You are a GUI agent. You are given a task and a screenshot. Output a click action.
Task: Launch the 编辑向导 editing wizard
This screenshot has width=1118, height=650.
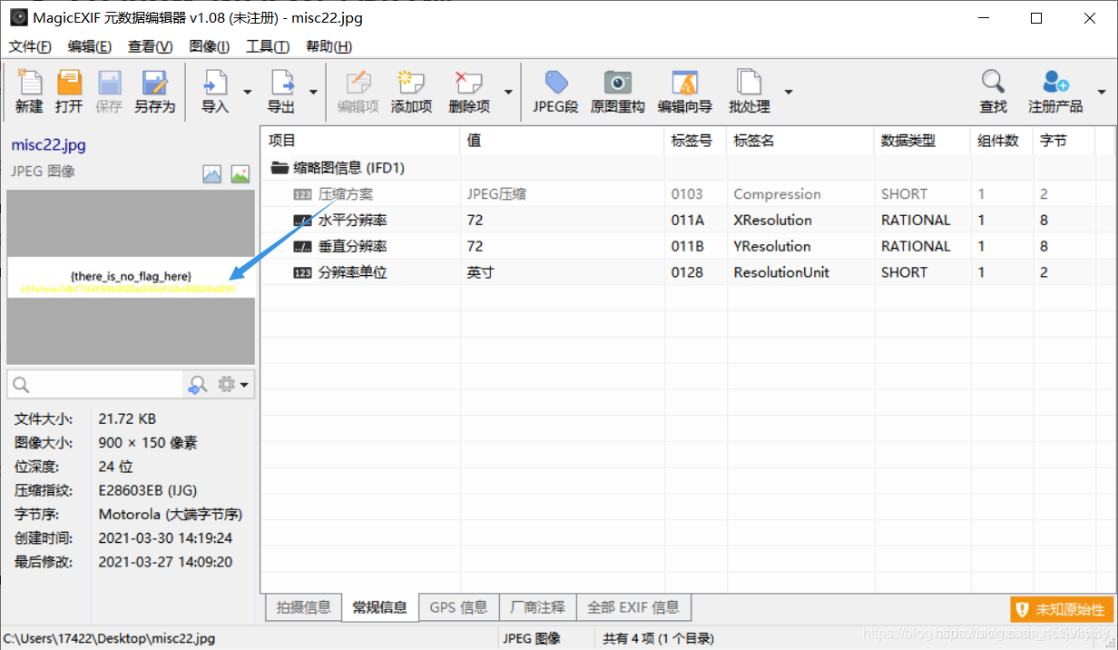pos(684,90)
